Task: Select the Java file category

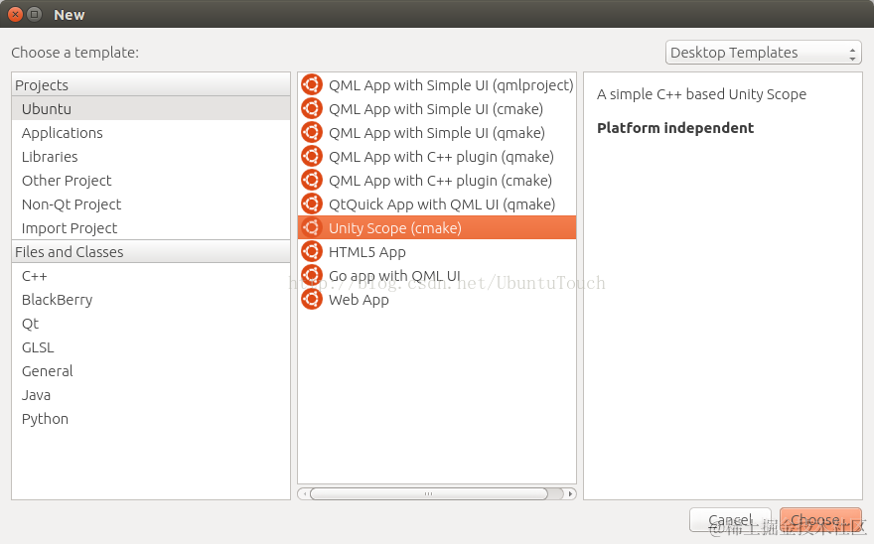Action: (x=151, y=395)
